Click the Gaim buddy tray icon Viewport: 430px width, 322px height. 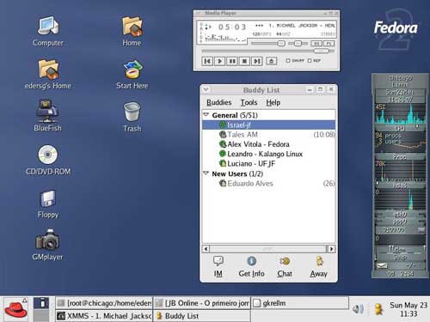(x=378, y=309)
